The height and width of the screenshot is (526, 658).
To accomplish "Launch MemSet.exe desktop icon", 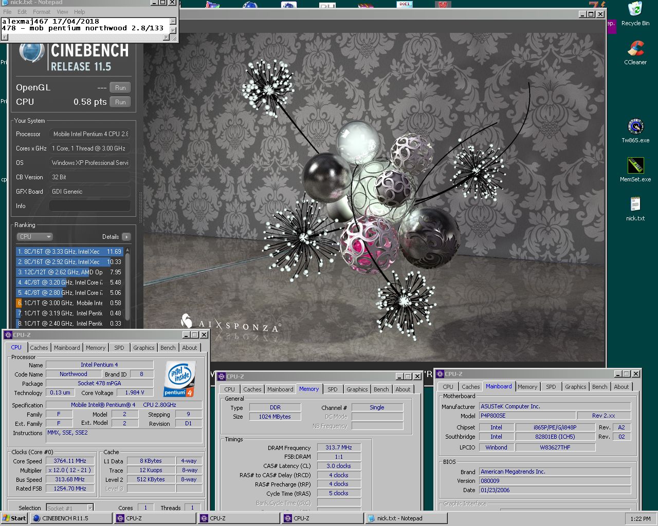I will (635, 170).
